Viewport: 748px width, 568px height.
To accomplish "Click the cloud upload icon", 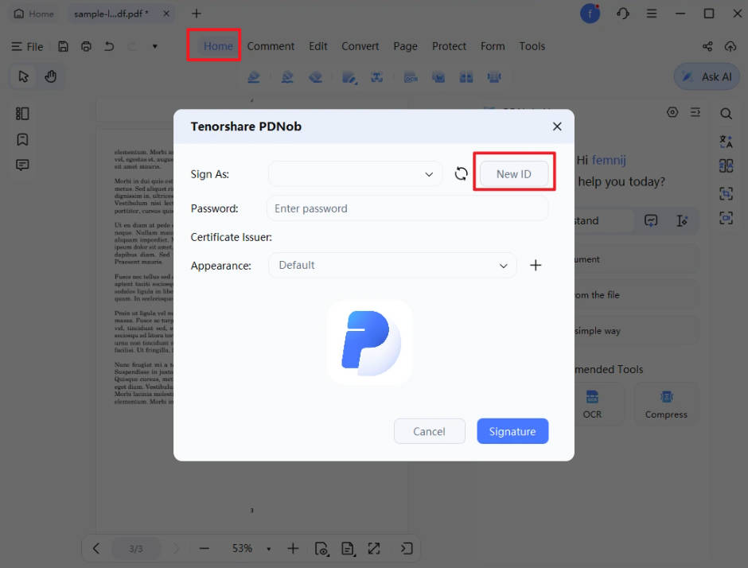I will coord(730,46).
